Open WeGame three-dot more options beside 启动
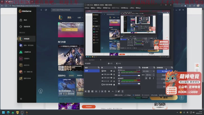This screenshot has width=204, height=115. click(x=182, y=97)
